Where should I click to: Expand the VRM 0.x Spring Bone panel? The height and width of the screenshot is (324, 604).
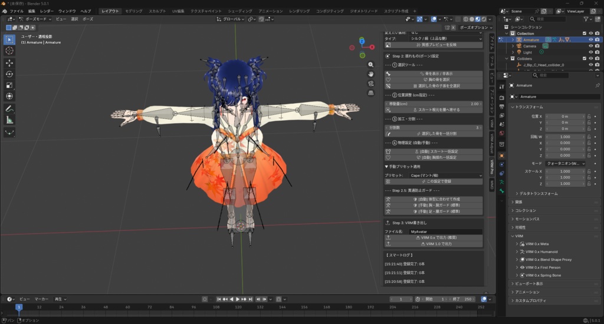(517, 275)
